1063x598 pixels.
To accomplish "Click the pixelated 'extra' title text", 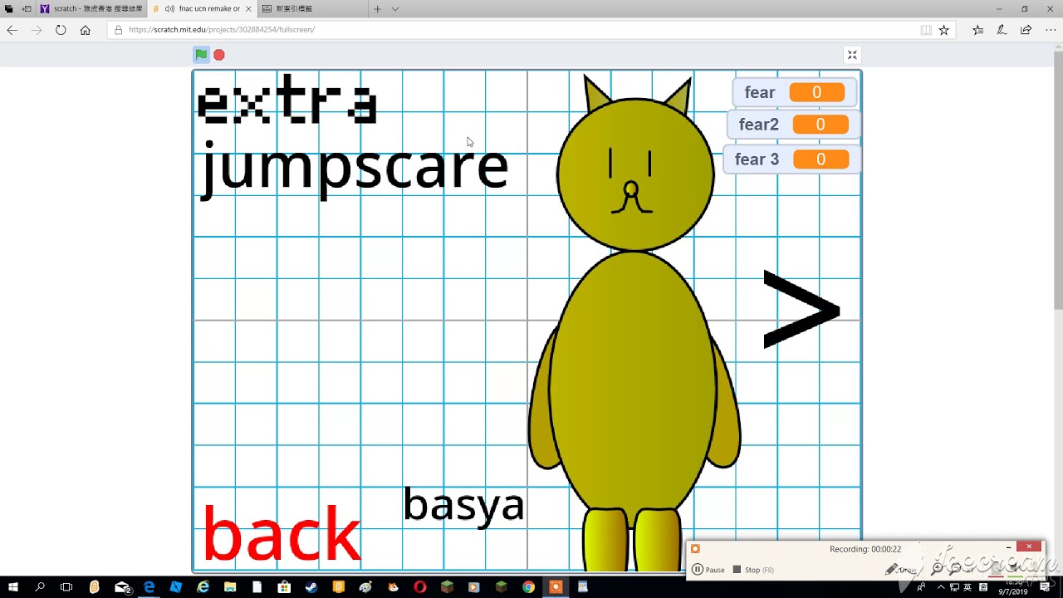I will point(287,100).
